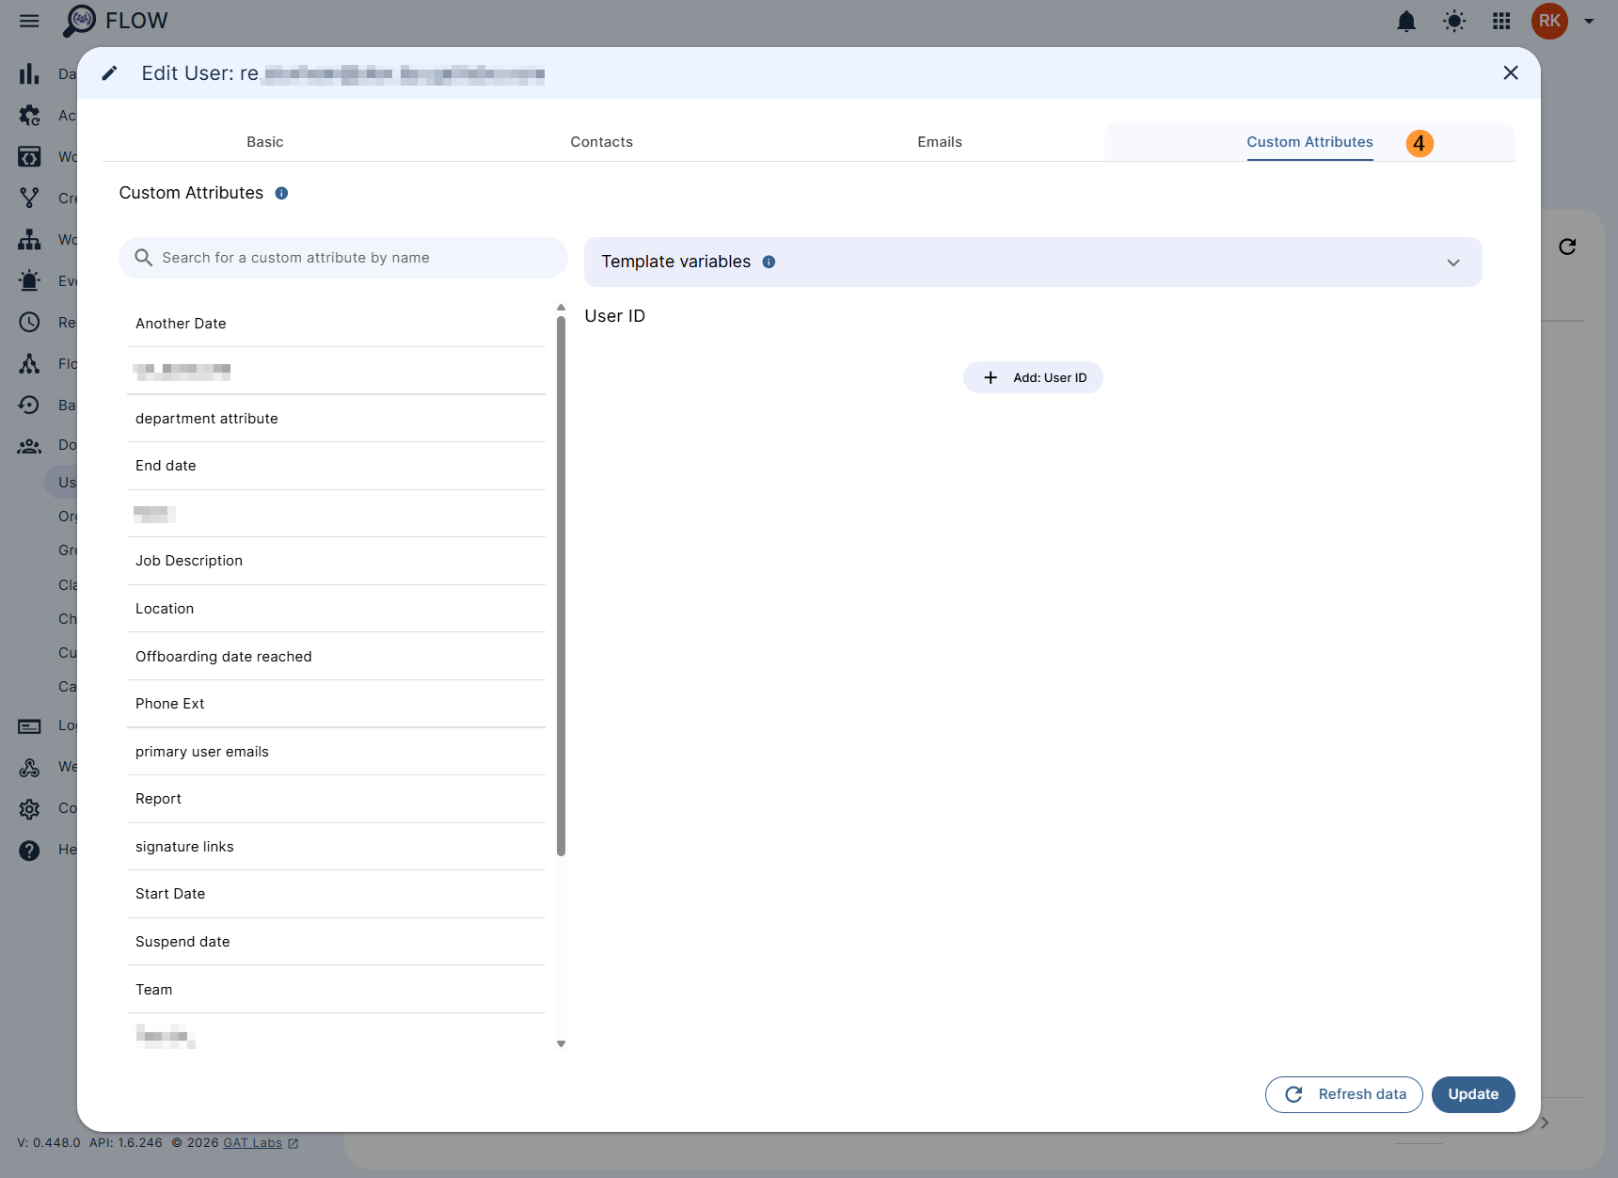Click the RK user avatar
Image resolution: width=1618 pixels, height=1178 pixels.
click(x=1549, y=21)
